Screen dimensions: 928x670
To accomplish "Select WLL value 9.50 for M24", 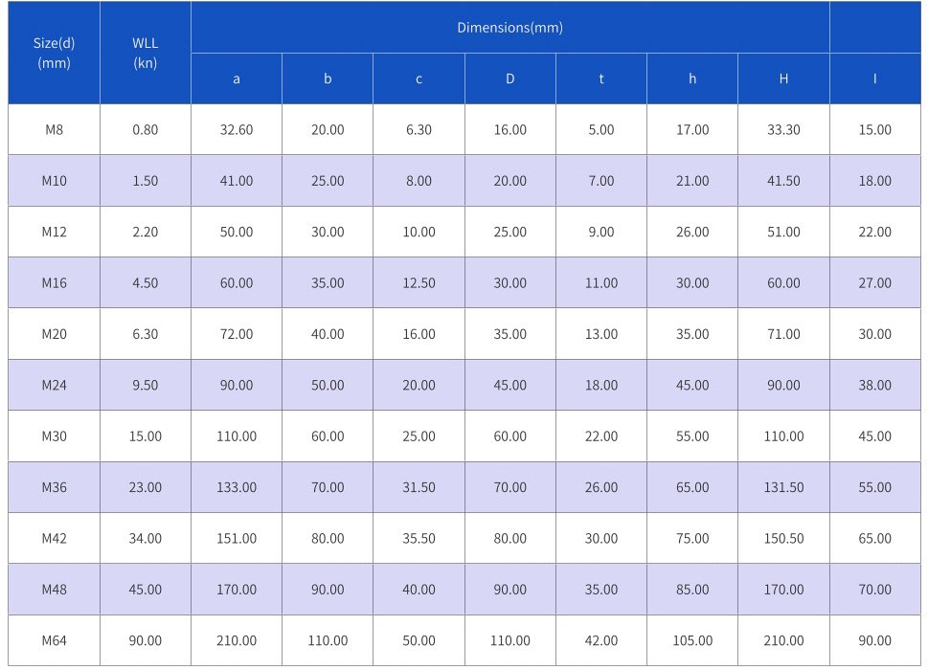I will pyautogui.click(x=145, y=386).
